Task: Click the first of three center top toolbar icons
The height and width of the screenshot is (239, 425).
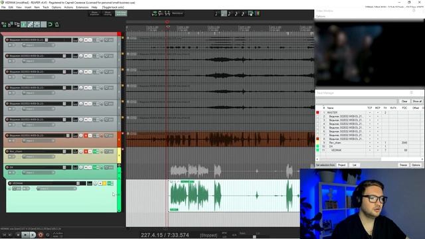Action: click(155, 13)
